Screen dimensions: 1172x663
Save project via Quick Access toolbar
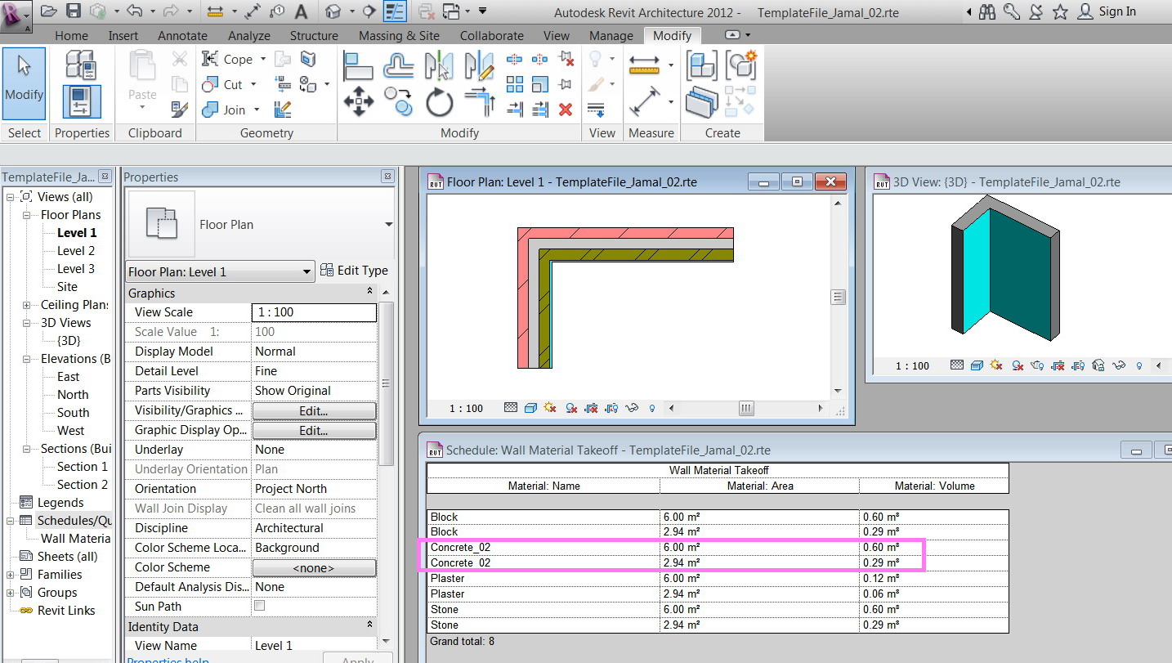[74, 11]
